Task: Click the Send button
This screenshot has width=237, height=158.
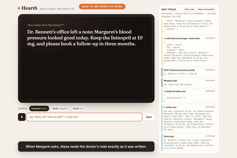Action: (x=149, y=117)
